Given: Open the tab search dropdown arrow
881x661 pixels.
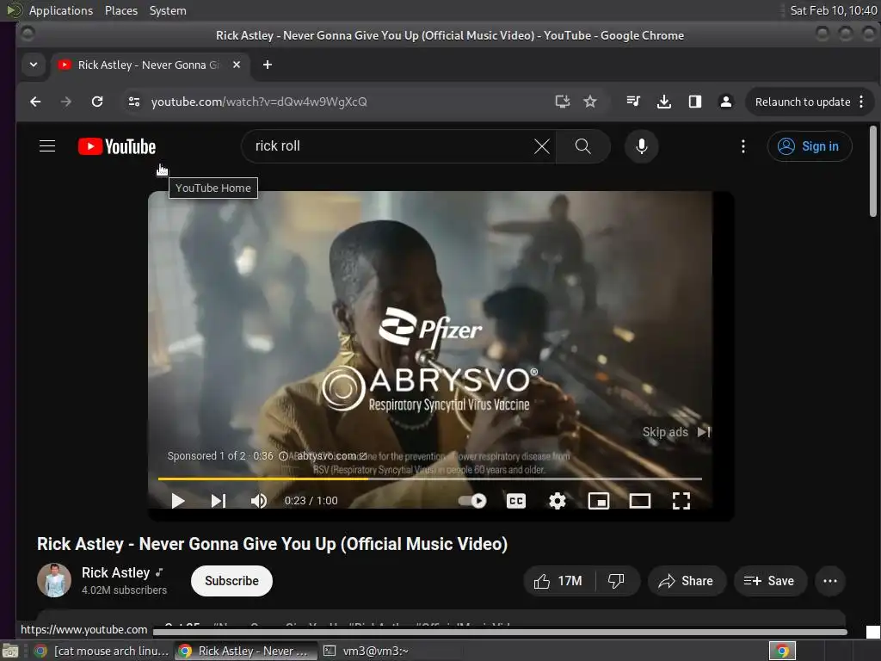Looking at the screenshot, I should tap(34, 65).
